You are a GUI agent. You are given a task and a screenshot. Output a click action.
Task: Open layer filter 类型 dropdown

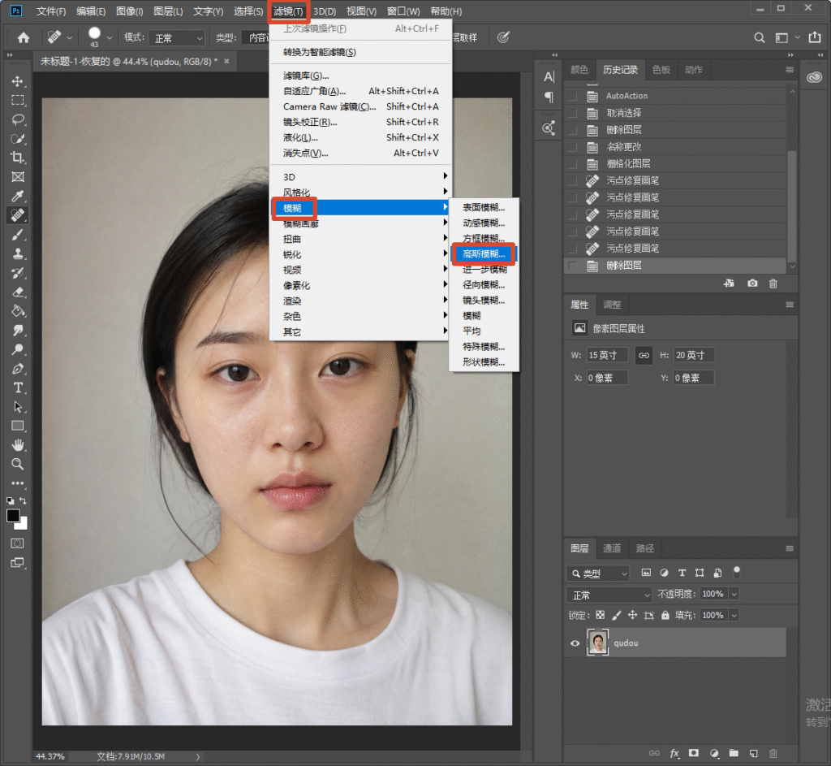tap(598, 573)
